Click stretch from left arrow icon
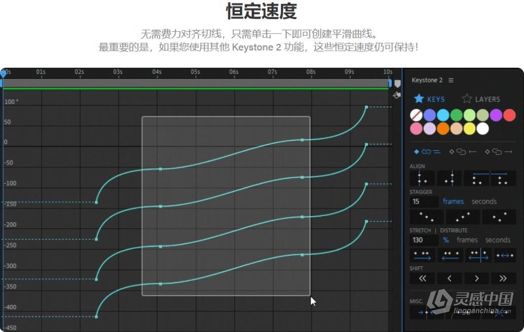 click(422, 256)
